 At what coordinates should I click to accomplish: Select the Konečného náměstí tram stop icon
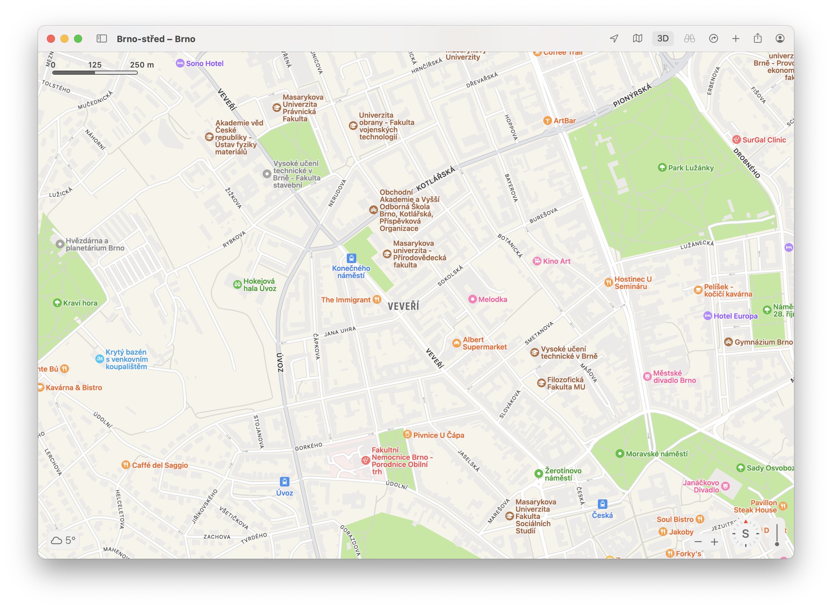pos(351,258)
